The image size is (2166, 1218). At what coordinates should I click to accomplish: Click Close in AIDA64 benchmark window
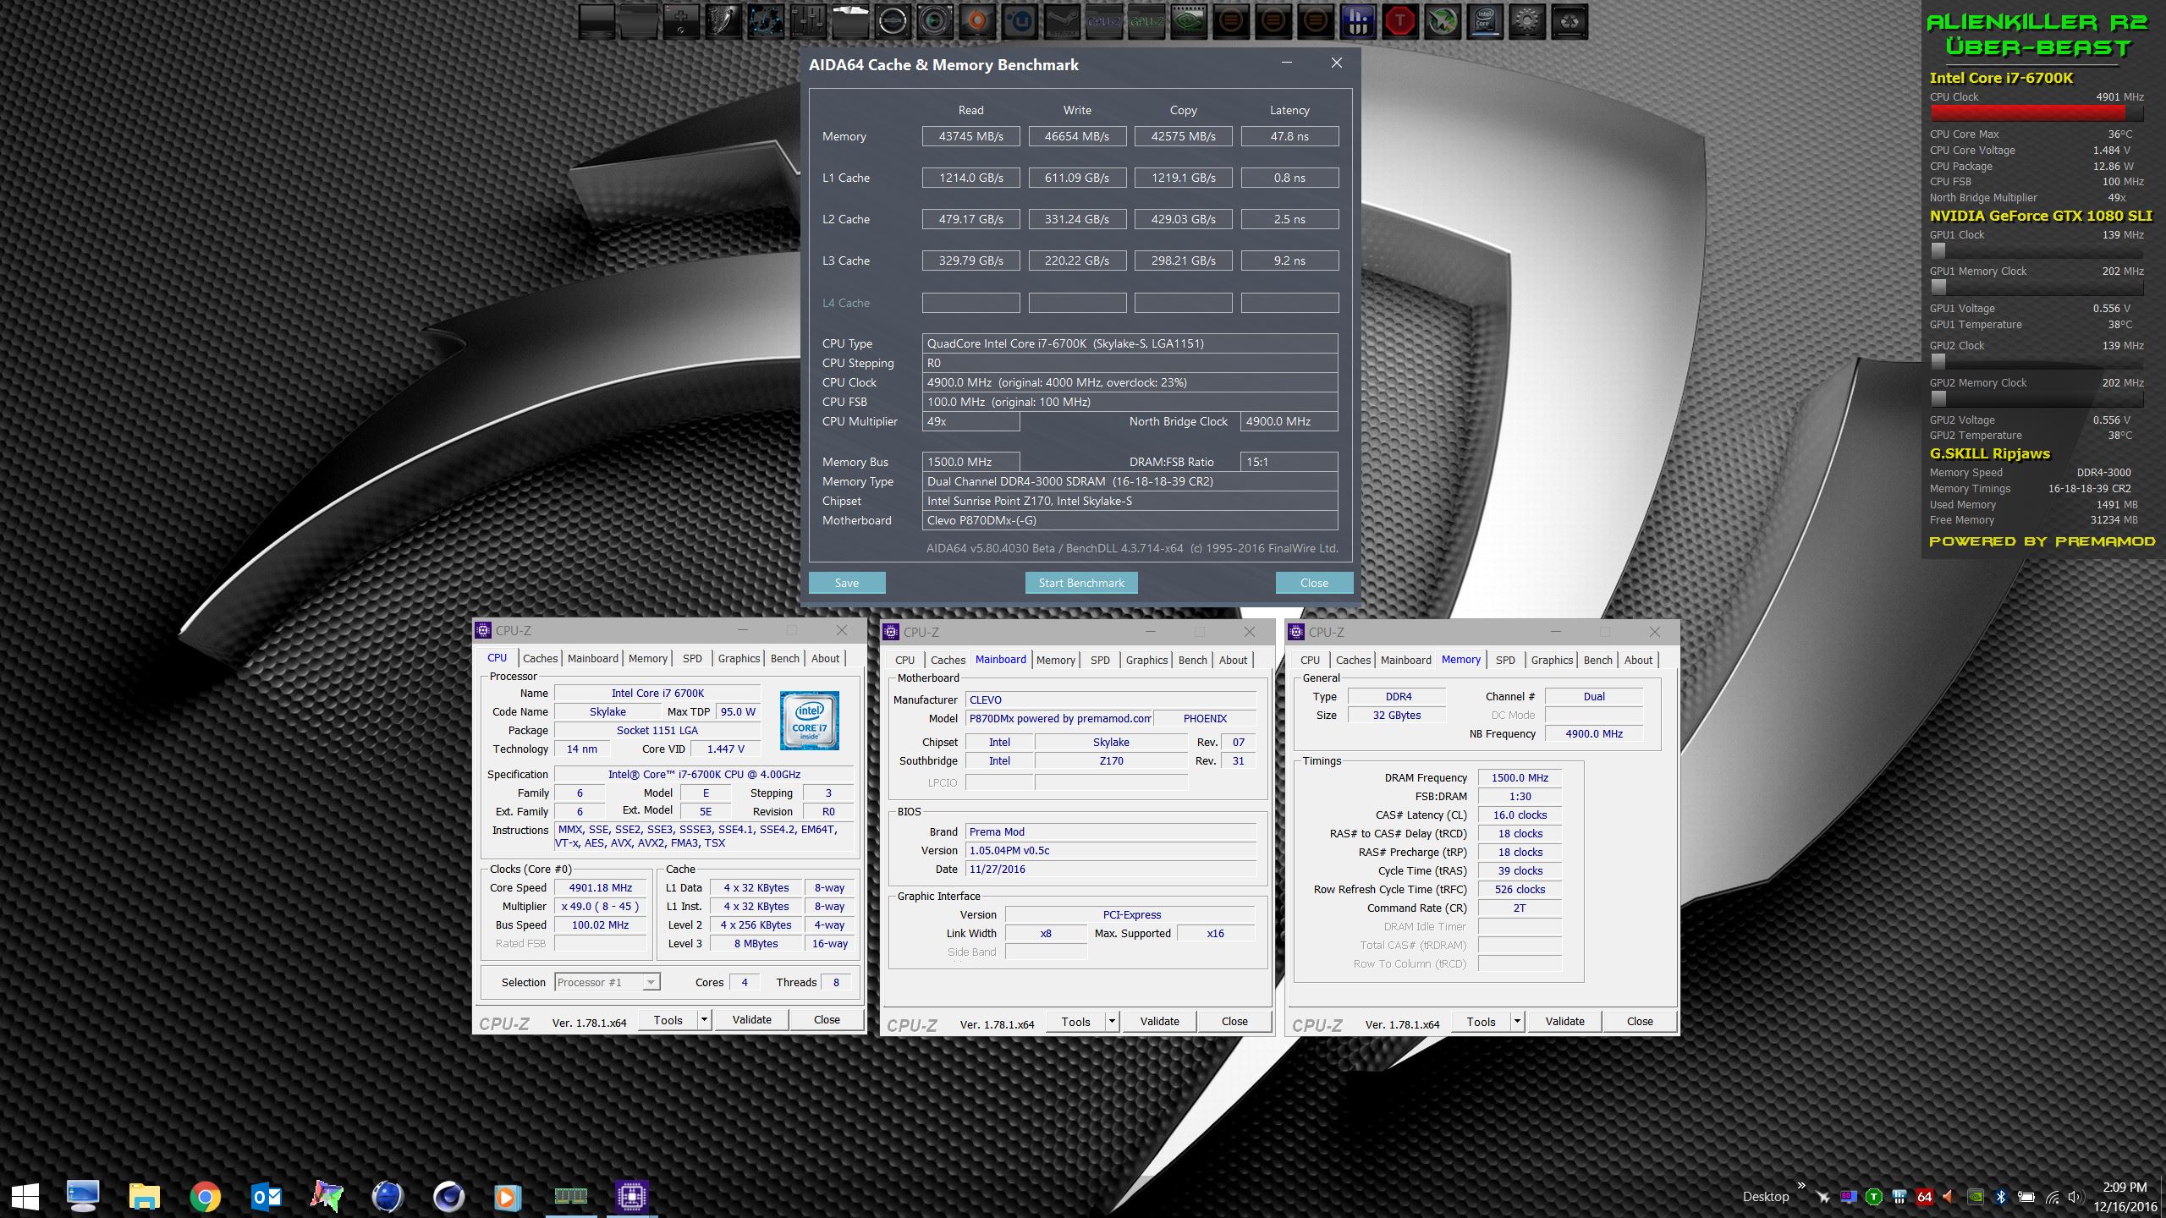coord(1314,583)
